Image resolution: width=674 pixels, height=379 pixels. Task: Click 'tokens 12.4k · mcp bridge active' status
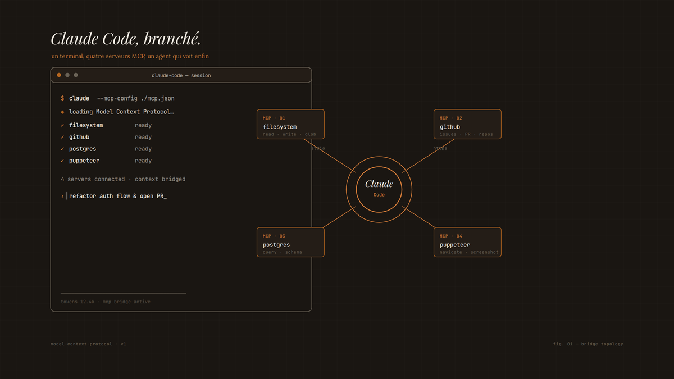106,302
